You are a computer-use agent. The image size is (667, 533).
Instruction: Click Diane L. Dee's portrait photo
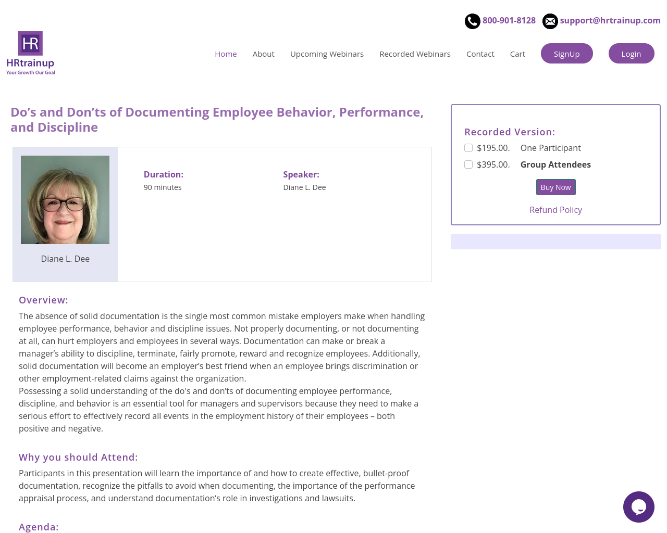pyautogui.click(x=65, y=200)
